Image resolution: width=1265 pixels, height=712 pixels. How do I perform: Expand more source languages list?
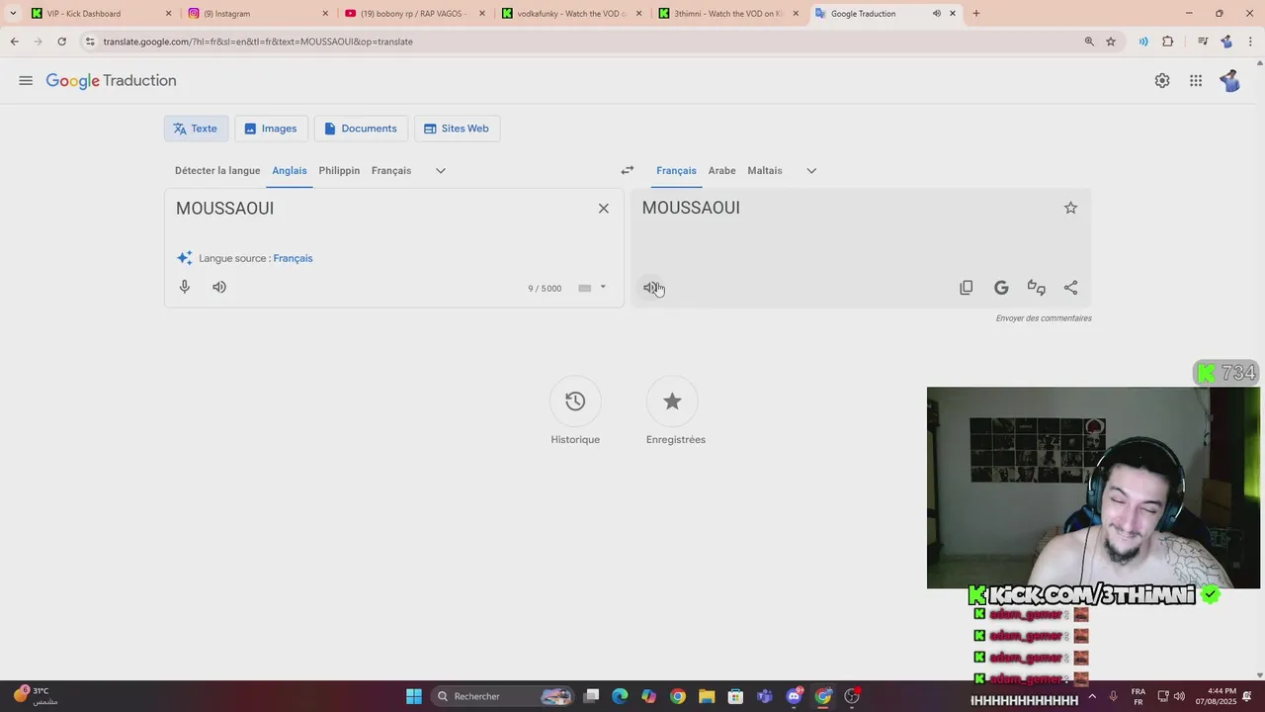click(441, 170)
